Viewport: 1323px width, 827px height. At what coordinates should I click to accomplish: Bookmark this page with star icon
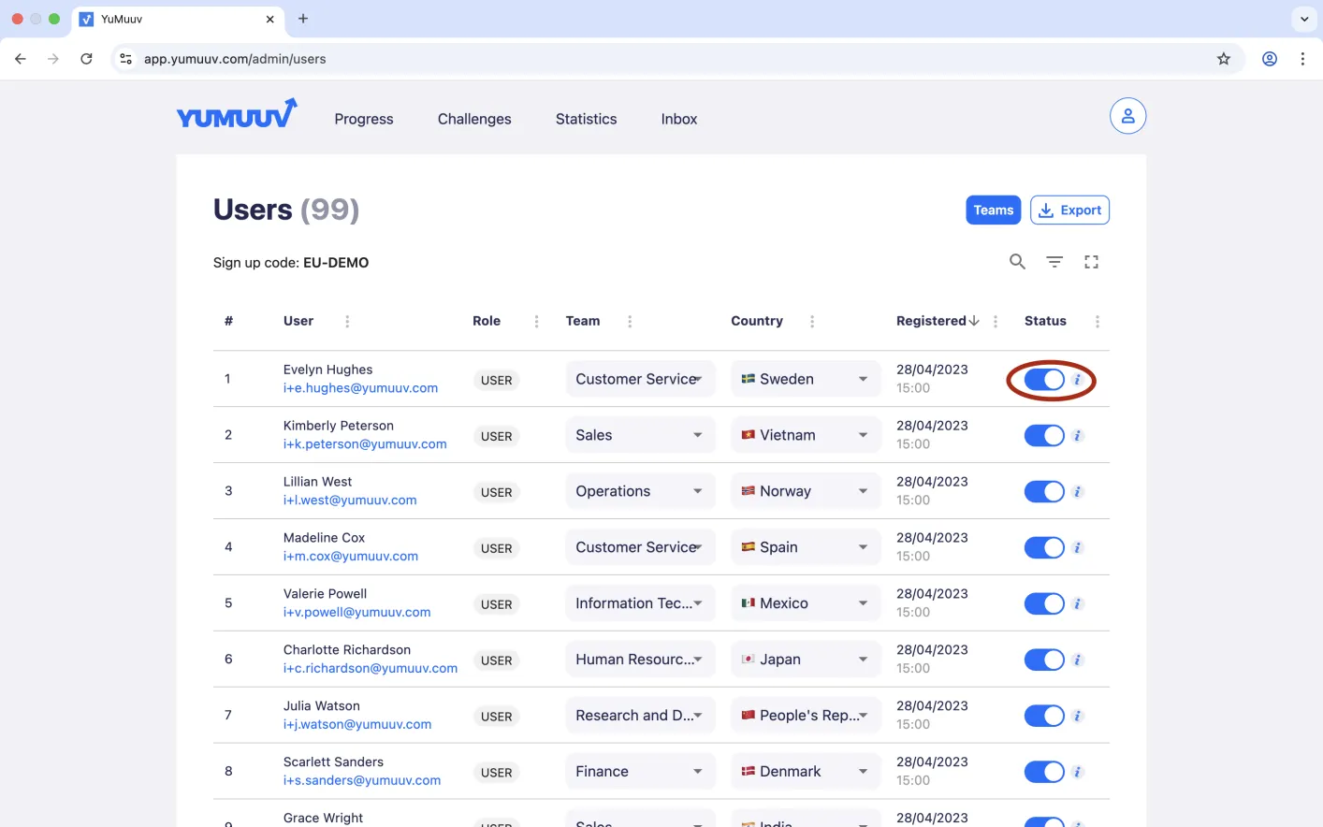1223,59
